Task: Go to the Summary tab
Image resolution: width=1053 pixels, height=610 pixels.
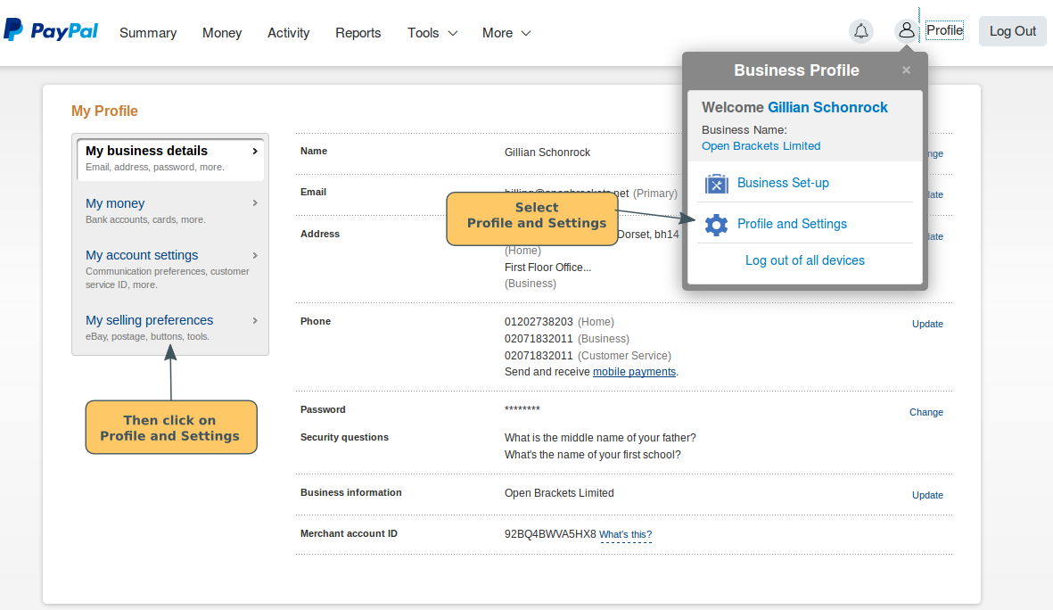Action: tap(148, 32)
